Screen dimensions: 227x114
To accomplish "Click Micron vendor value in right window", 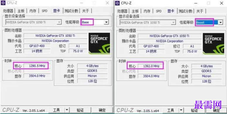I will [x=206, y=76].
